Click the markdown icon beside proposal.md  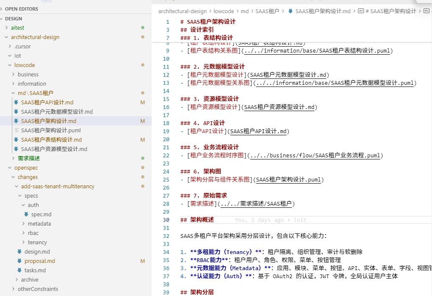click(19, 261)
